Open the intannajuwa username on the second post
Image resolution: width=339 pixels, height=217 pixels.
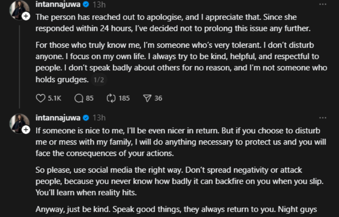(x=58, y=118)
